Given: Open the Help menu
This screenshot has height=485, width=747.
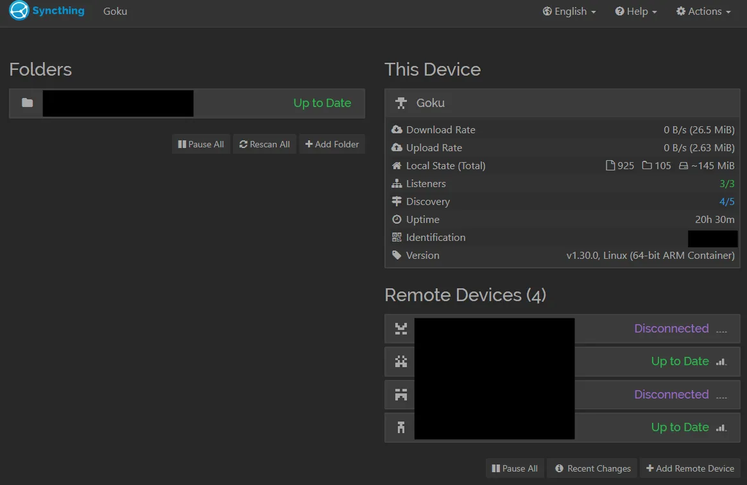Looking at the screenshot, I should coord(635,11).
